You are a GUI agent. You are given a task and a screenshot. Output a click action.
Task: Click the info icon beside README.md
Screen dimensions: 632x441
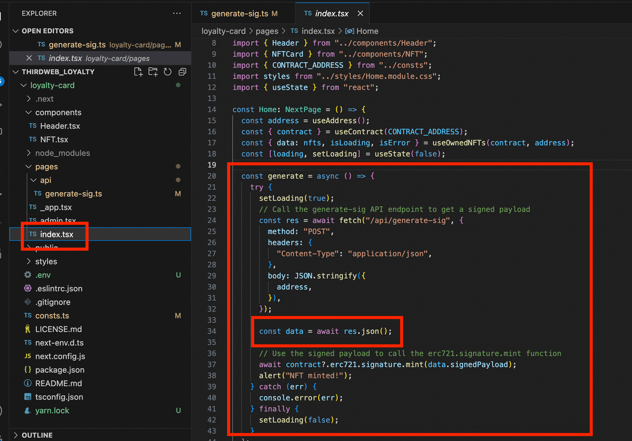28,384
